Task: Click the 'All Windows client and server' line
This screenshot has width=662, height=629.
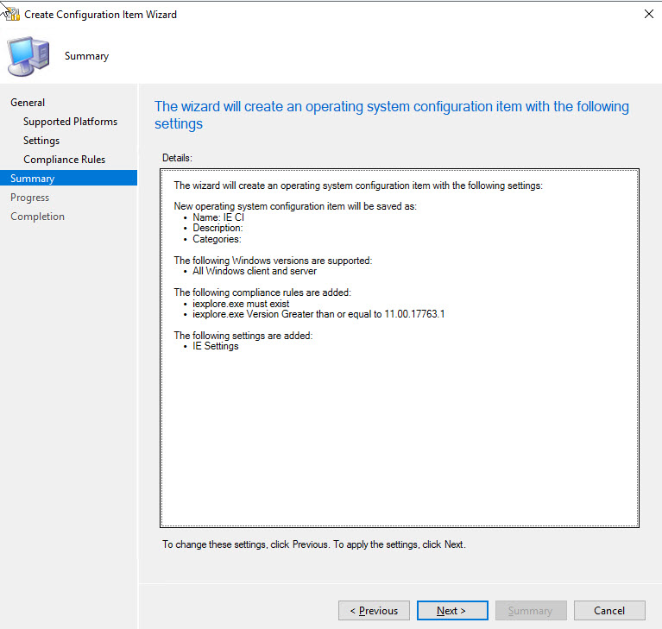Action: (255, 271)
